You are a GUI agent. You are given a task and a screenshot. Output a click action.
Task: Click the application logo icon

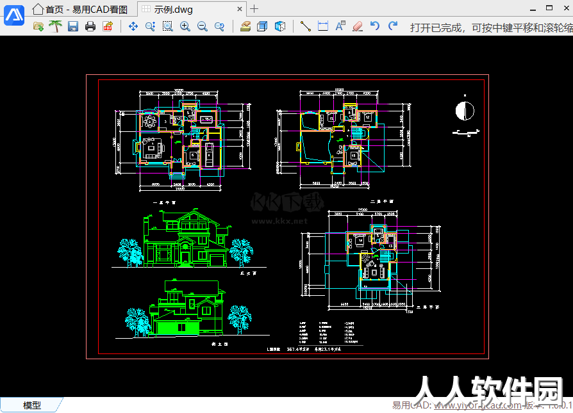point(14,15)
